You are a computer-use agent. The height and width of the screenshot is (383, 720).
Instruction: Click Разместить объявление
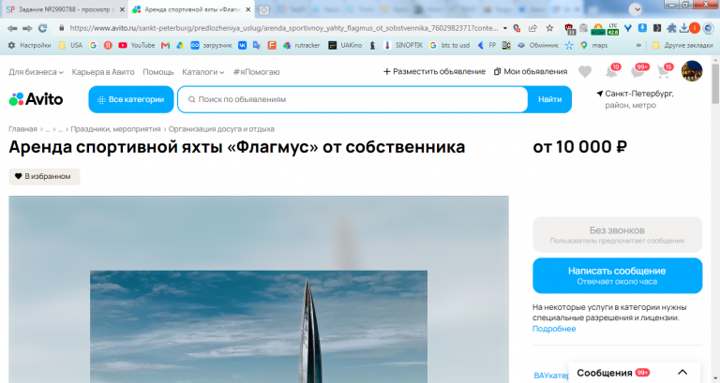click(x=434, y=71)
